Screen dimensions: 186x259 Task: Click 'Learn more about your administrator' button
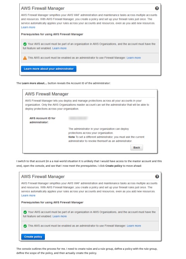click(49, 69)
